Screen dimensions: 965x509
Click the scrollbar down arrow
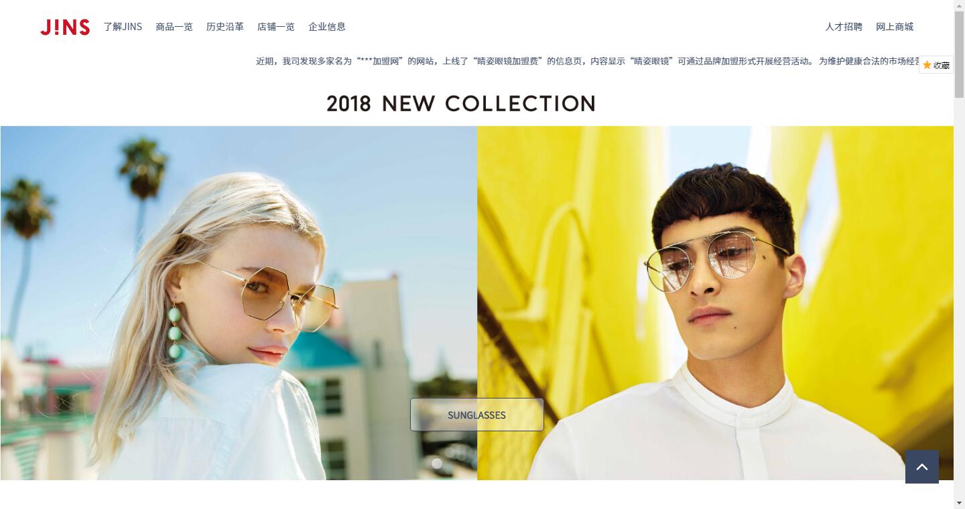[x=959, y=503]
